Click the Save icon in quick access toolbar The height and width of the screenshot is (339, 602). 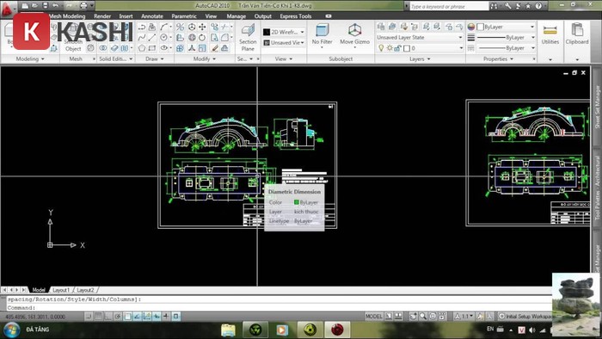click(46, 6)
